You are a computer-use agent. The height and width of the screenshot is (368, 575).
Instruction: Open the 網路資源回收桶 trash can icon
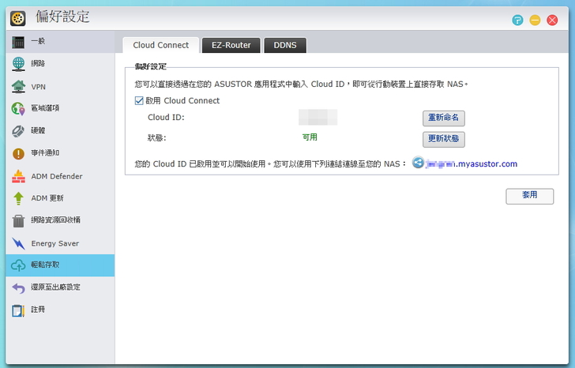coord(18,220)
